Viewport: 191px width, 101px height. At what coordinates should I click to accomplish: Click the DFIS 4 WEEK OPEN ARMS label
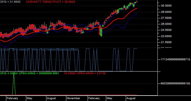(x=29, y=73)
